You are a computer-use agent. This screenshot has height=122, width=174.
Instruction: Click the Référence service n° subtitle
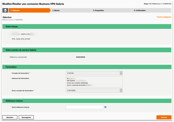pos(13,20)
